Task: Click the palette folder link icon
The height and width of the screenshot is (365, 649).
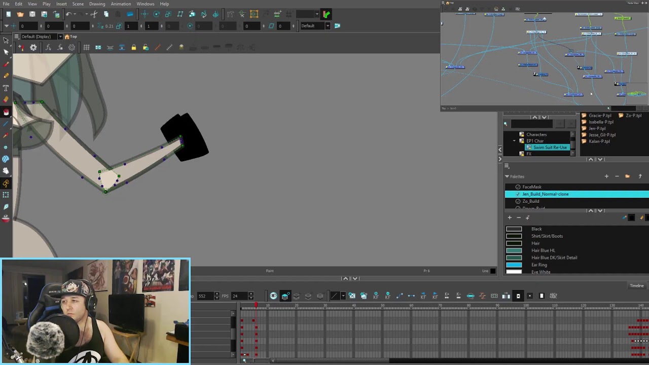Action: [627, 176]
